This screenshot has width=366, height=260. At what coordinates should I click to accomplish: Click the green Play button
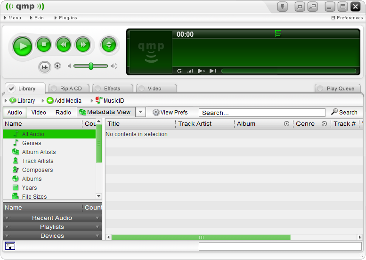point(23,46)
